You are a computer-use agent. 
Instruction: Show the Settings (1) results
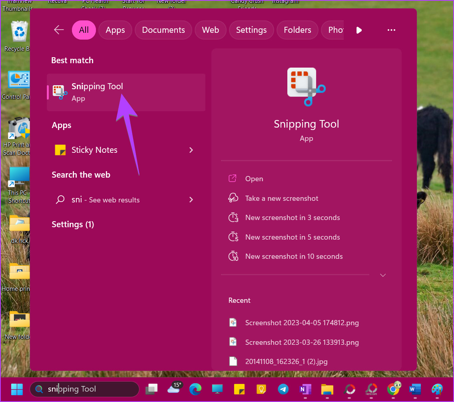tap(73, 224)
